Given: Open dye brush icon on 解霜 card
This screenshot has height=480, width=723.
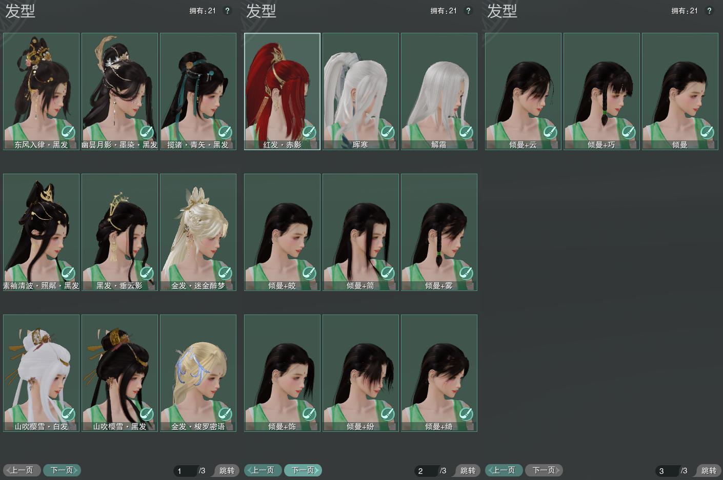Looking at the screenshot, I should pos(466,132).
